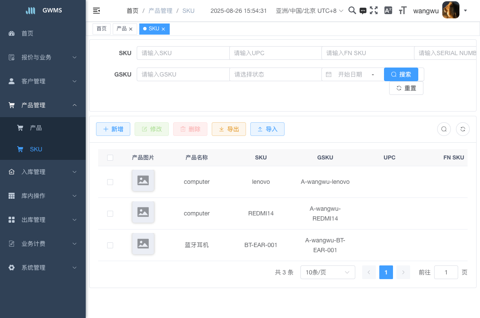Tick the checkbox for the BT-EAR-001 row
480x318 pixels.
click(x=110, y=245)
